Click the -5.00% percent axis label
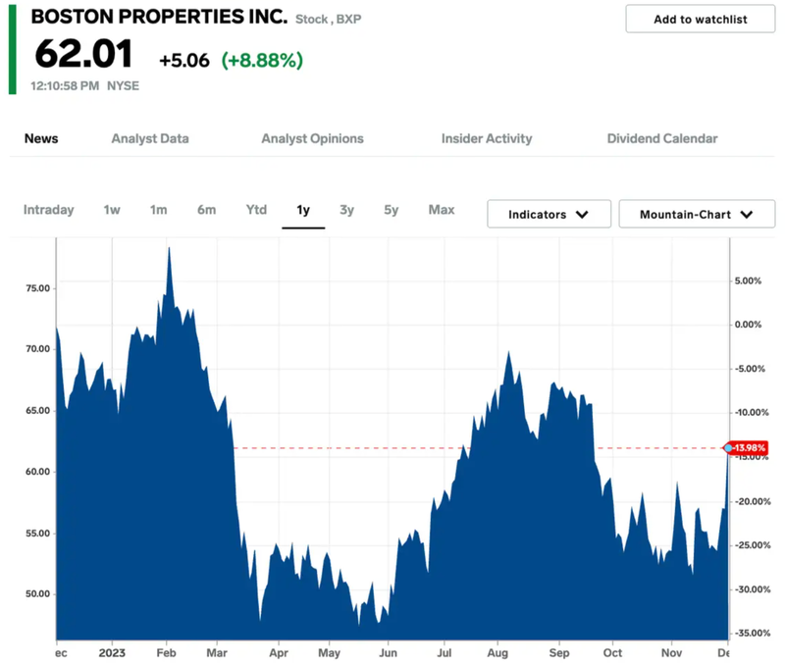 750,369
